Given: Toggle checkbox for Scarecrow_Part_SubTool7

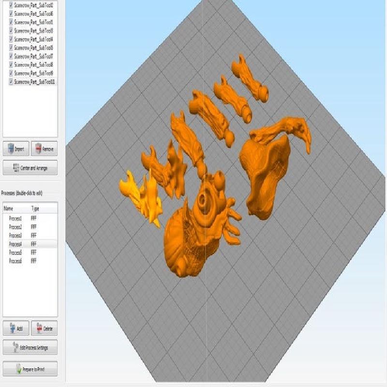Looking at the screenshot, I should (11, 56).
